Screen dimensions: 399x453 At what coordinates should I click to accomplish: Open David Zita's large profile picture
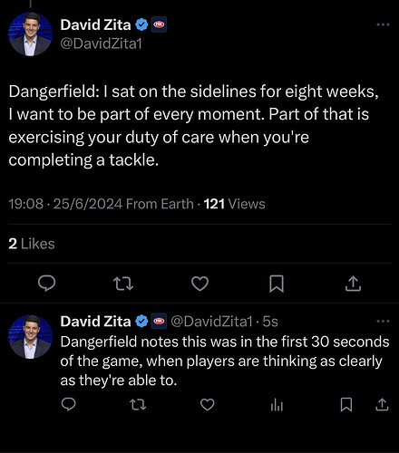30,34
